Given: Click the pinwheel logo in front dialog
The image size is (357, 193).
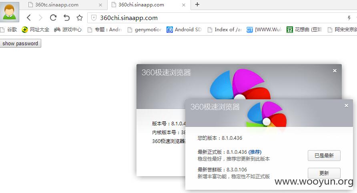Looking at the screenshot, I should coord(267,115).
